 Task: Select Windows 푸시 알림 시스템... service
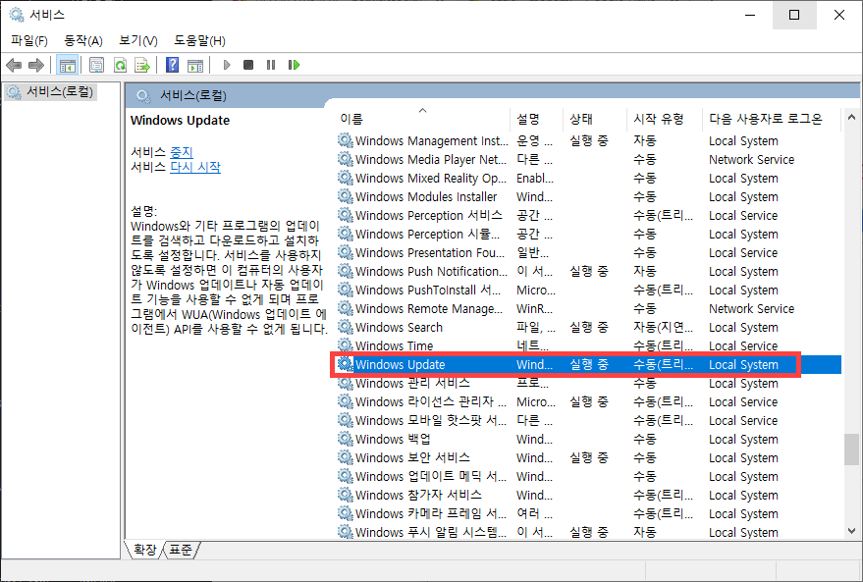(588, 533)
